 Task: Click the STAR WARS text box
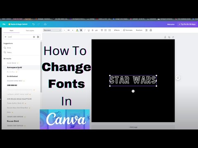click(133, 80)
